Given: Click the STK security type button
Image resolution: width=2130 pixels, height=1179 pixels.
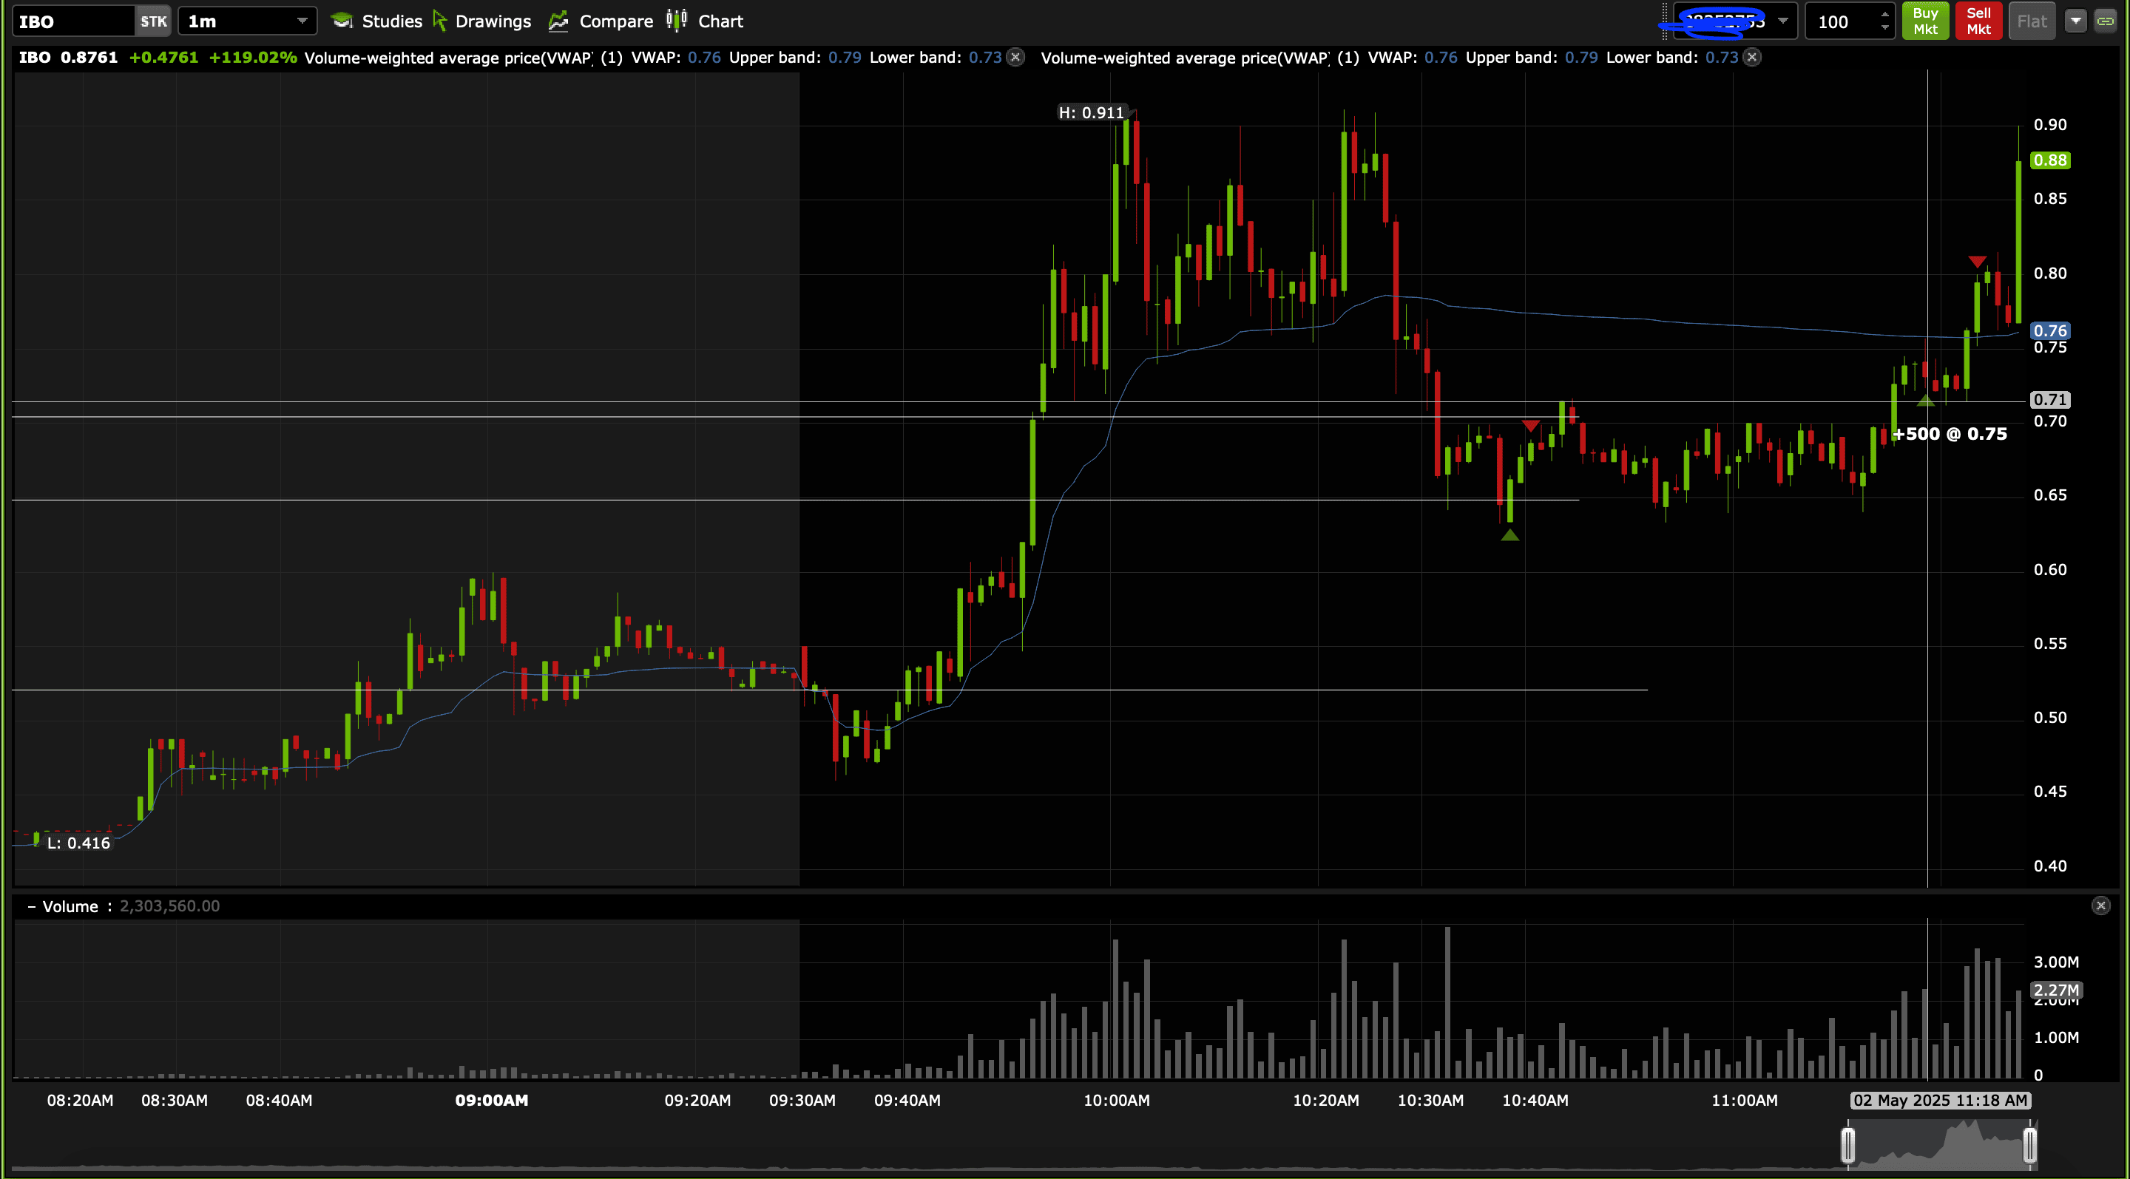Looking at the screenshot, I should (x=153, y=21).
